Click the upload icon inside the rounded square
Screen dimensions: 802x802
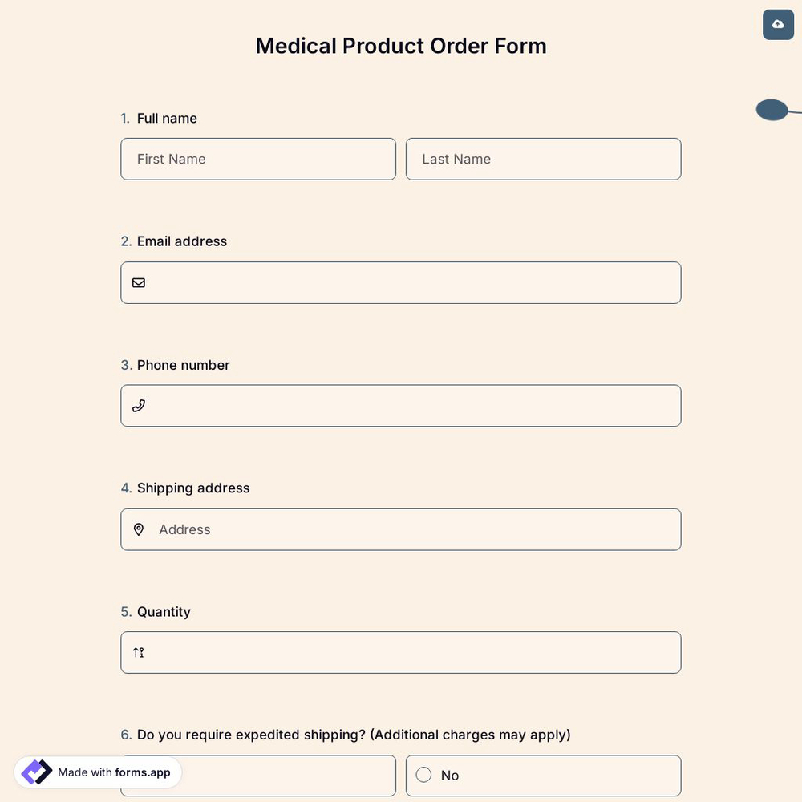(777, 24)
